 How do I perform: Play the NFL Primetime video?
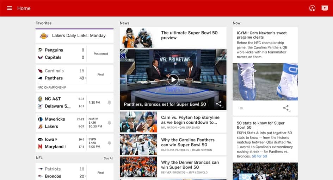click(x=173, y=79)
